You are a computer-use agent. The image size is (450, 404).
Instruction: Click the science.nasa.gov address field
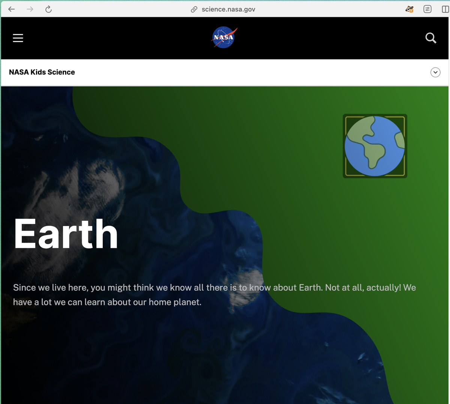[228, 9]
